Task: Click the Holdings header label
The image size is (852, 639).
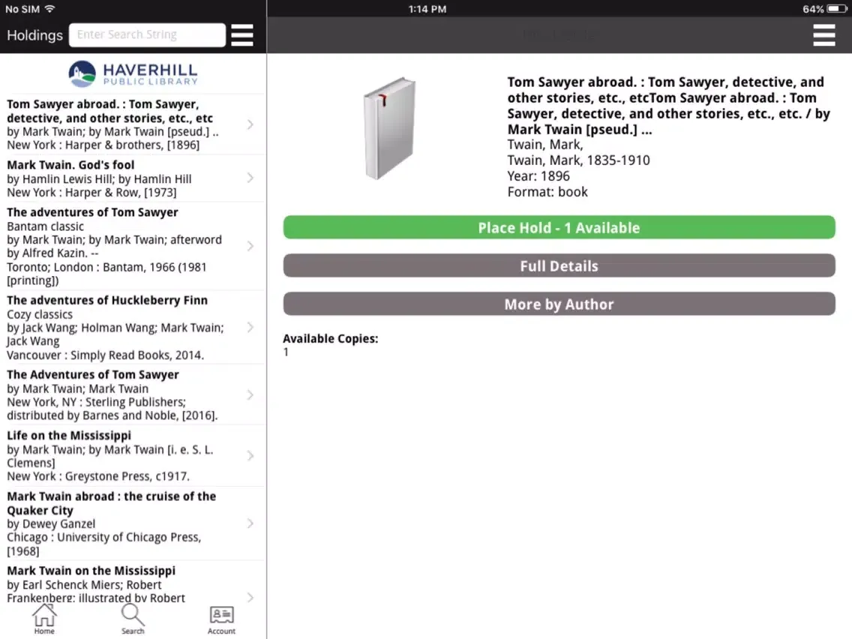Action: click(x=34, y=35)
